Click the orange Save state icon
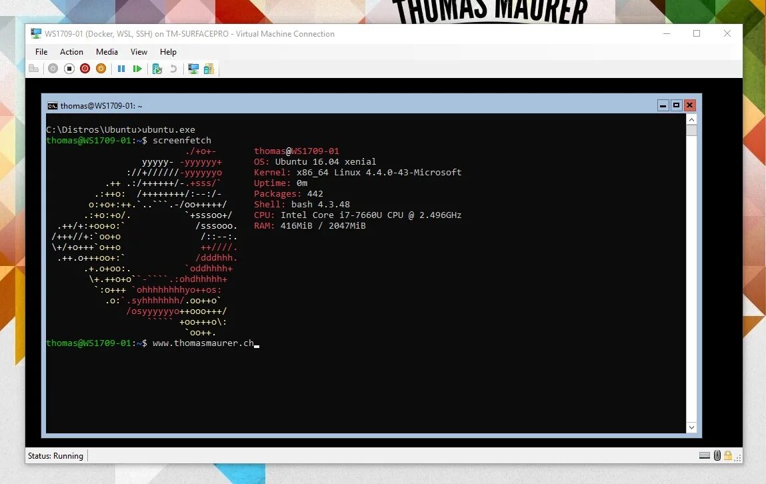The image size is (766, 484). (101, 69)
